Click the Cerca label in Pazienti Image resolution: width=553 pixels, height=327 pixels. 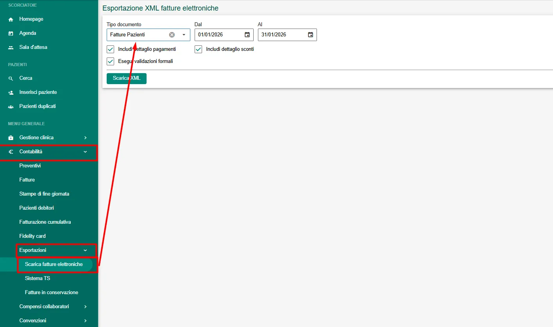tap(26, 78)
